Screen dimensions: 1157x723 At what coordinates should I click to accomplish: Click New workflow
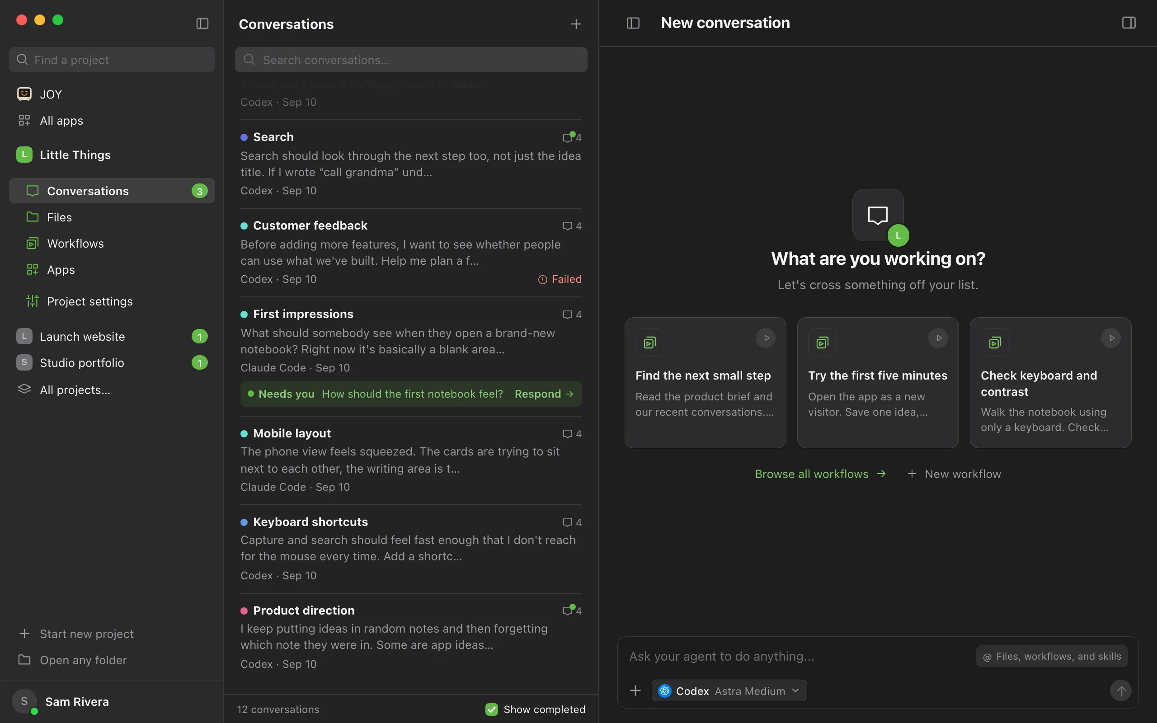[954, 474]
